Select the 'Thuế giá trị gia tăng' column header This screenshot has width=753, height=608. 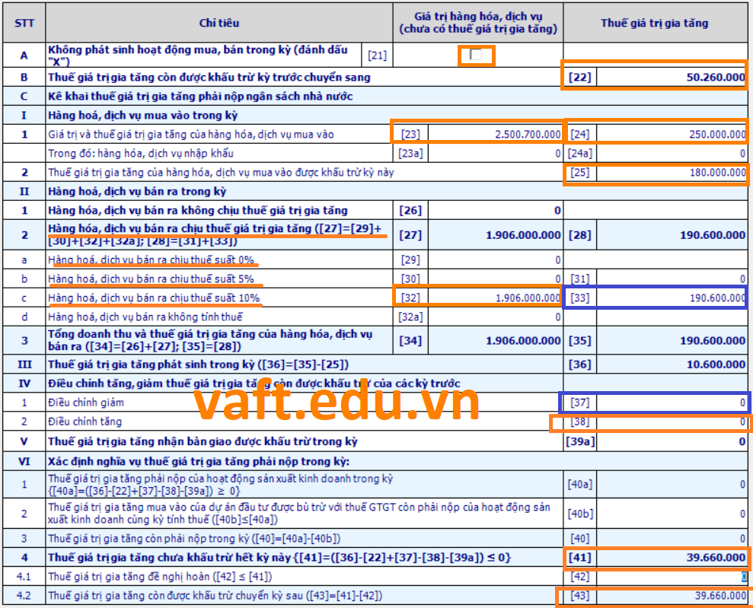[x=655, y=23]
